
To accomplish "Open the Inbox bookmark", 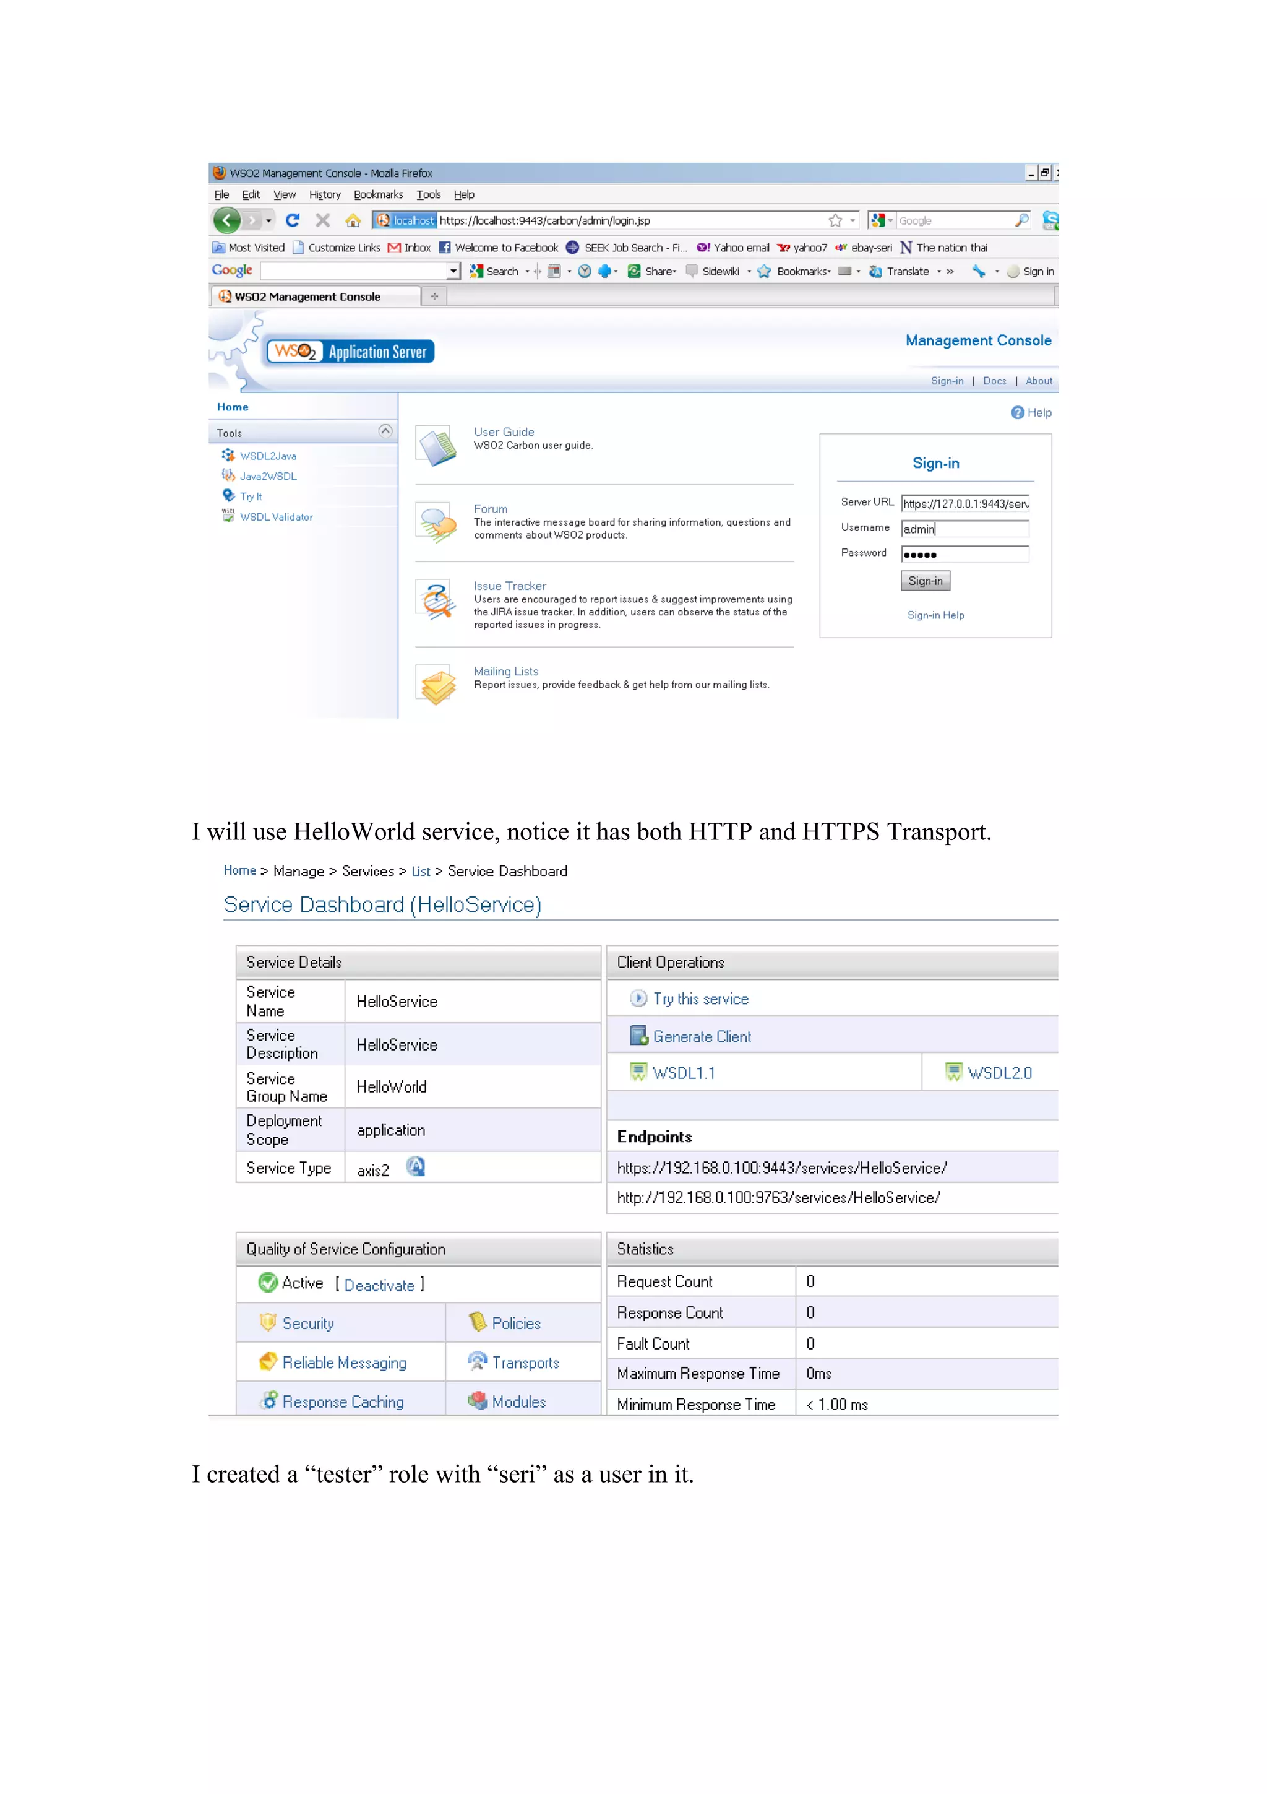I will [x=409, y=248].
